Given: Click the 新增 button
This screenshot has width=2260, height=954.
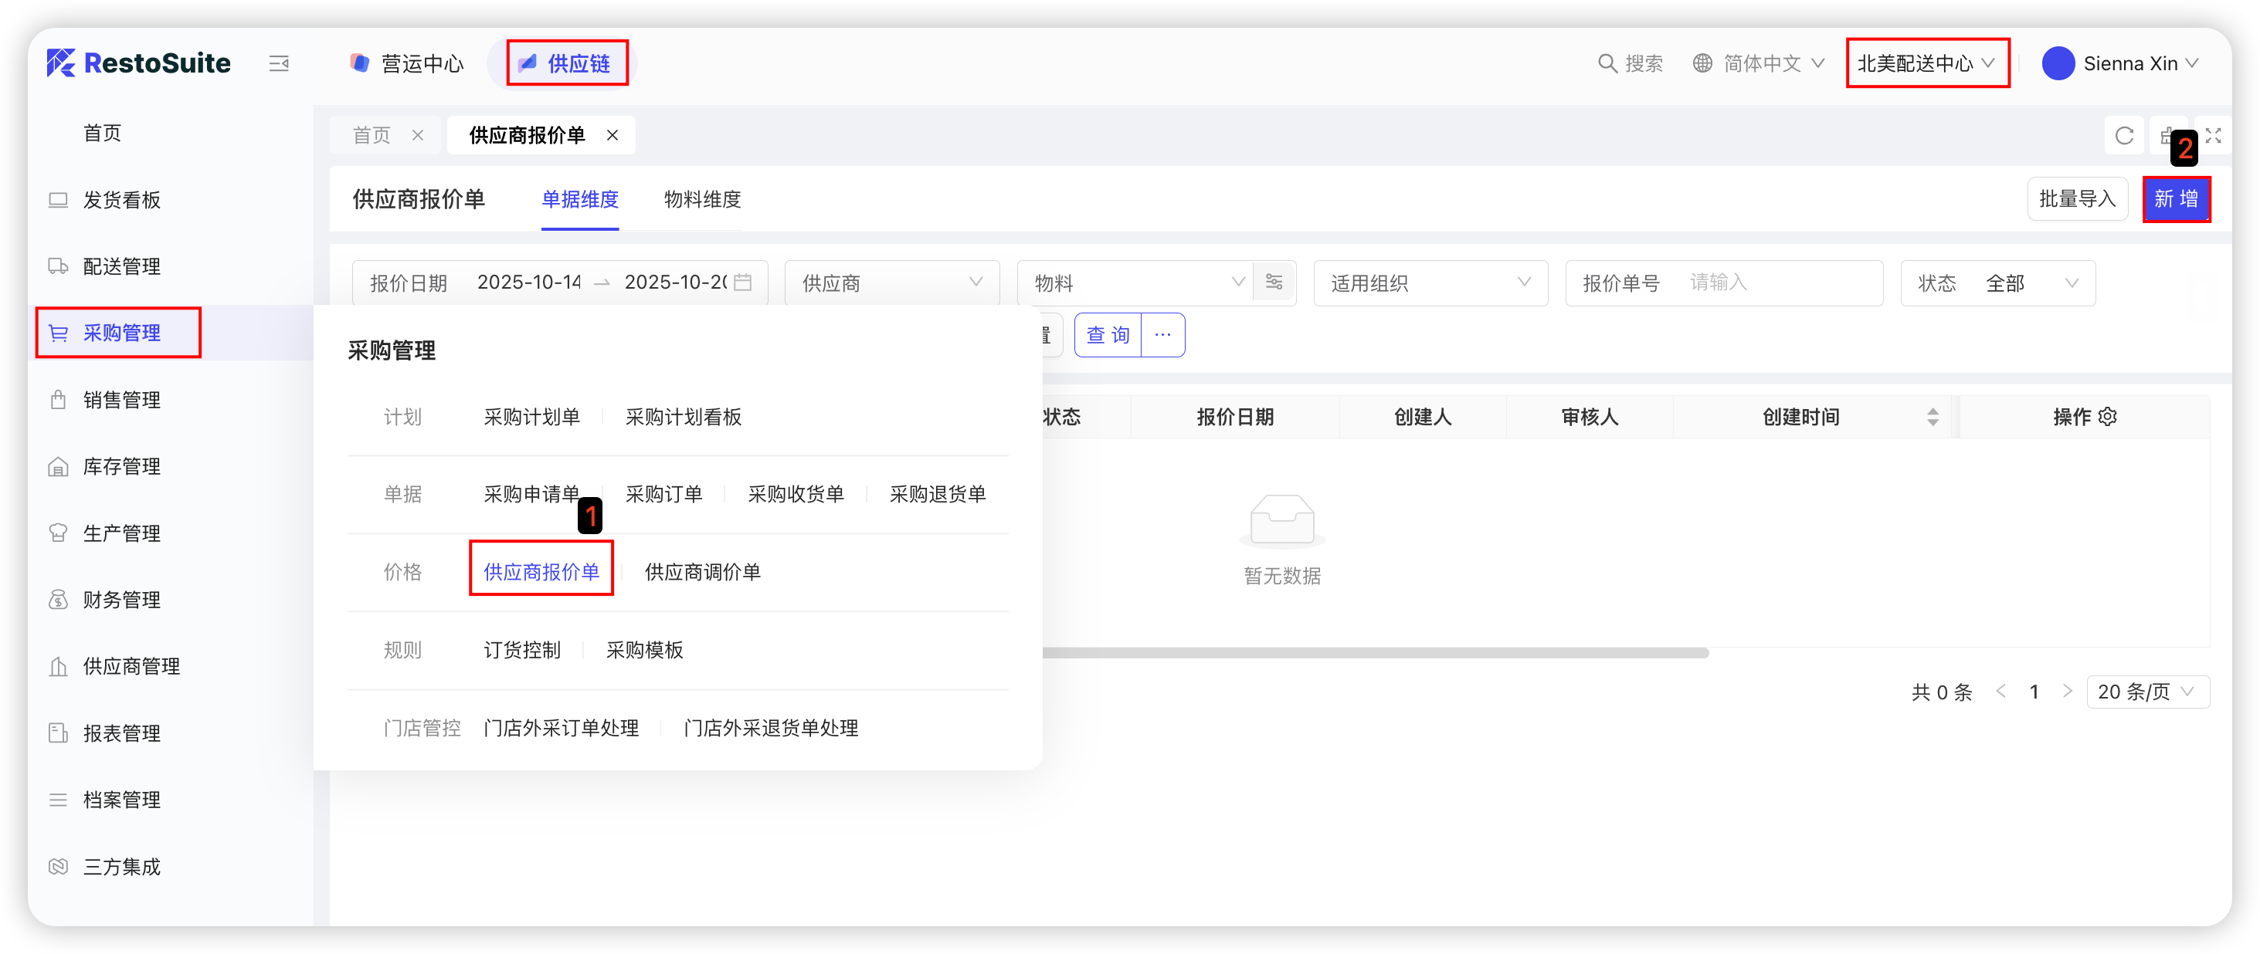Looking at the screenshot, I should point(2176,199).
